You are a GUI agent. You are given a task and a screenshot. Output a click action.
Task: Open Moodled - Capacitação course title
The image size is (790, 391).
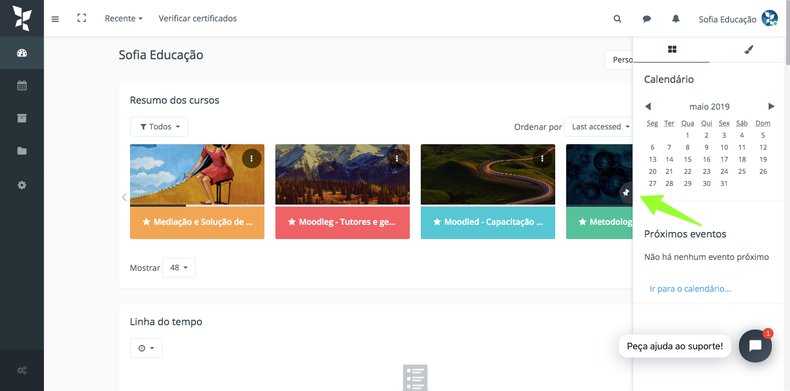(494, 222)
